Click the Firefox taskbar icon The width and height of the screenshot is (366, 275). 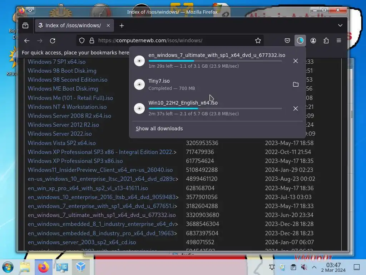click(x=43, y=267)
